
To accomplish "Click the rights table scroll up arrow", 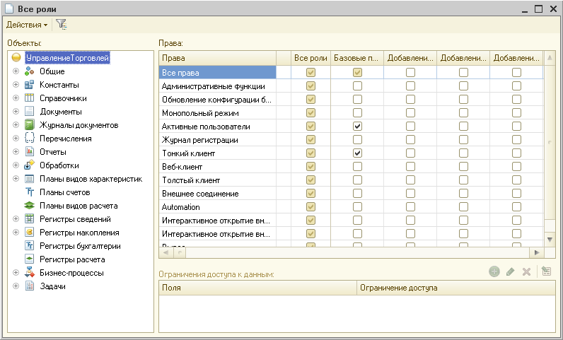I will 550,58.
